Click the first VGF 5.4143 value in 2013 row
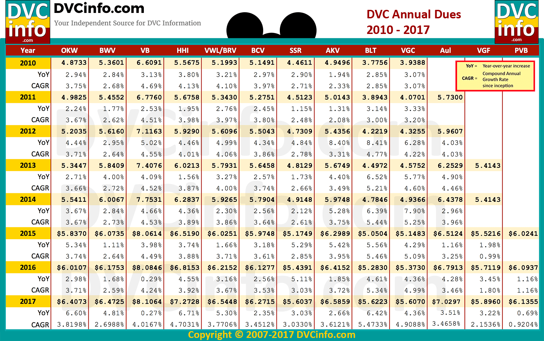The image size is (544, 341). [488, 165]
